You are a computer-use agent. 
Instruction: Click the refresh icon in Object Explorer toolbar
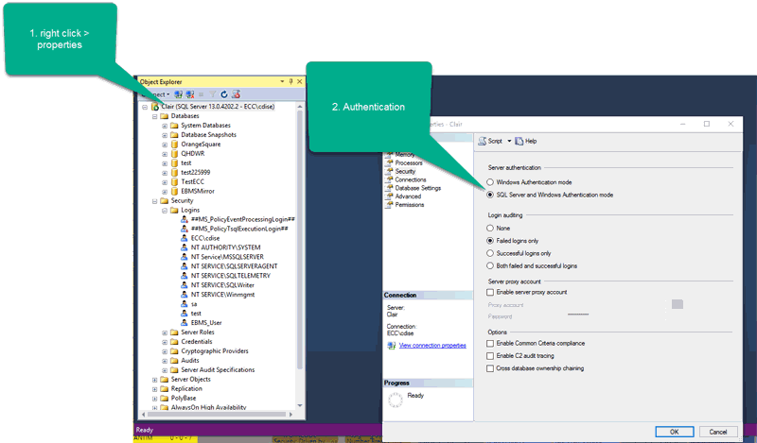click(224, 94)
